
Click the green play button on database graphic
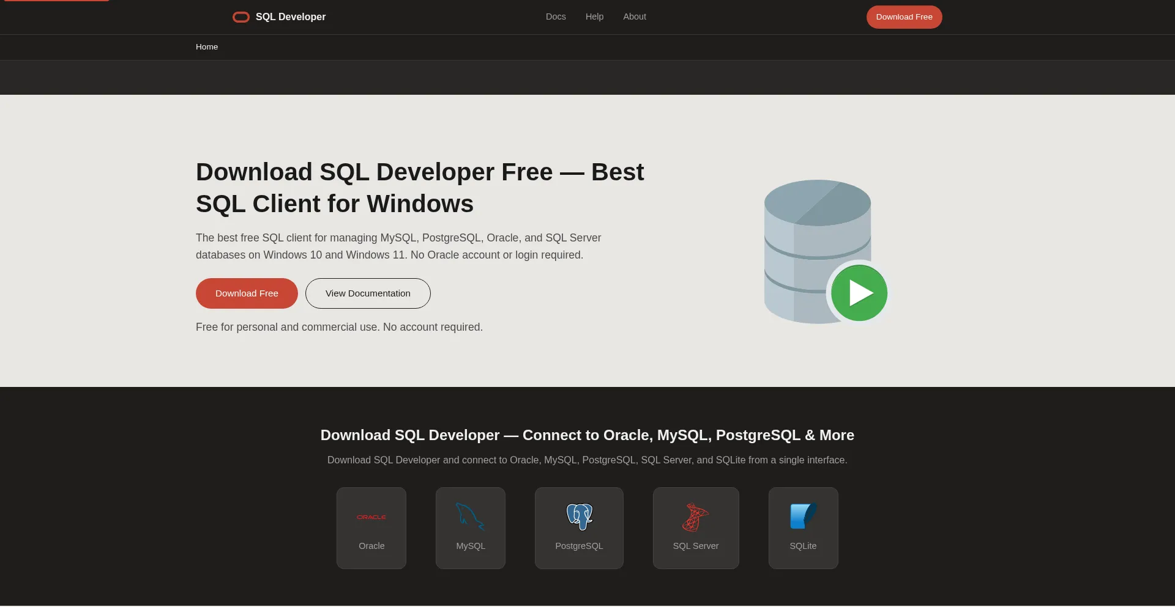(x=859, y=293)
